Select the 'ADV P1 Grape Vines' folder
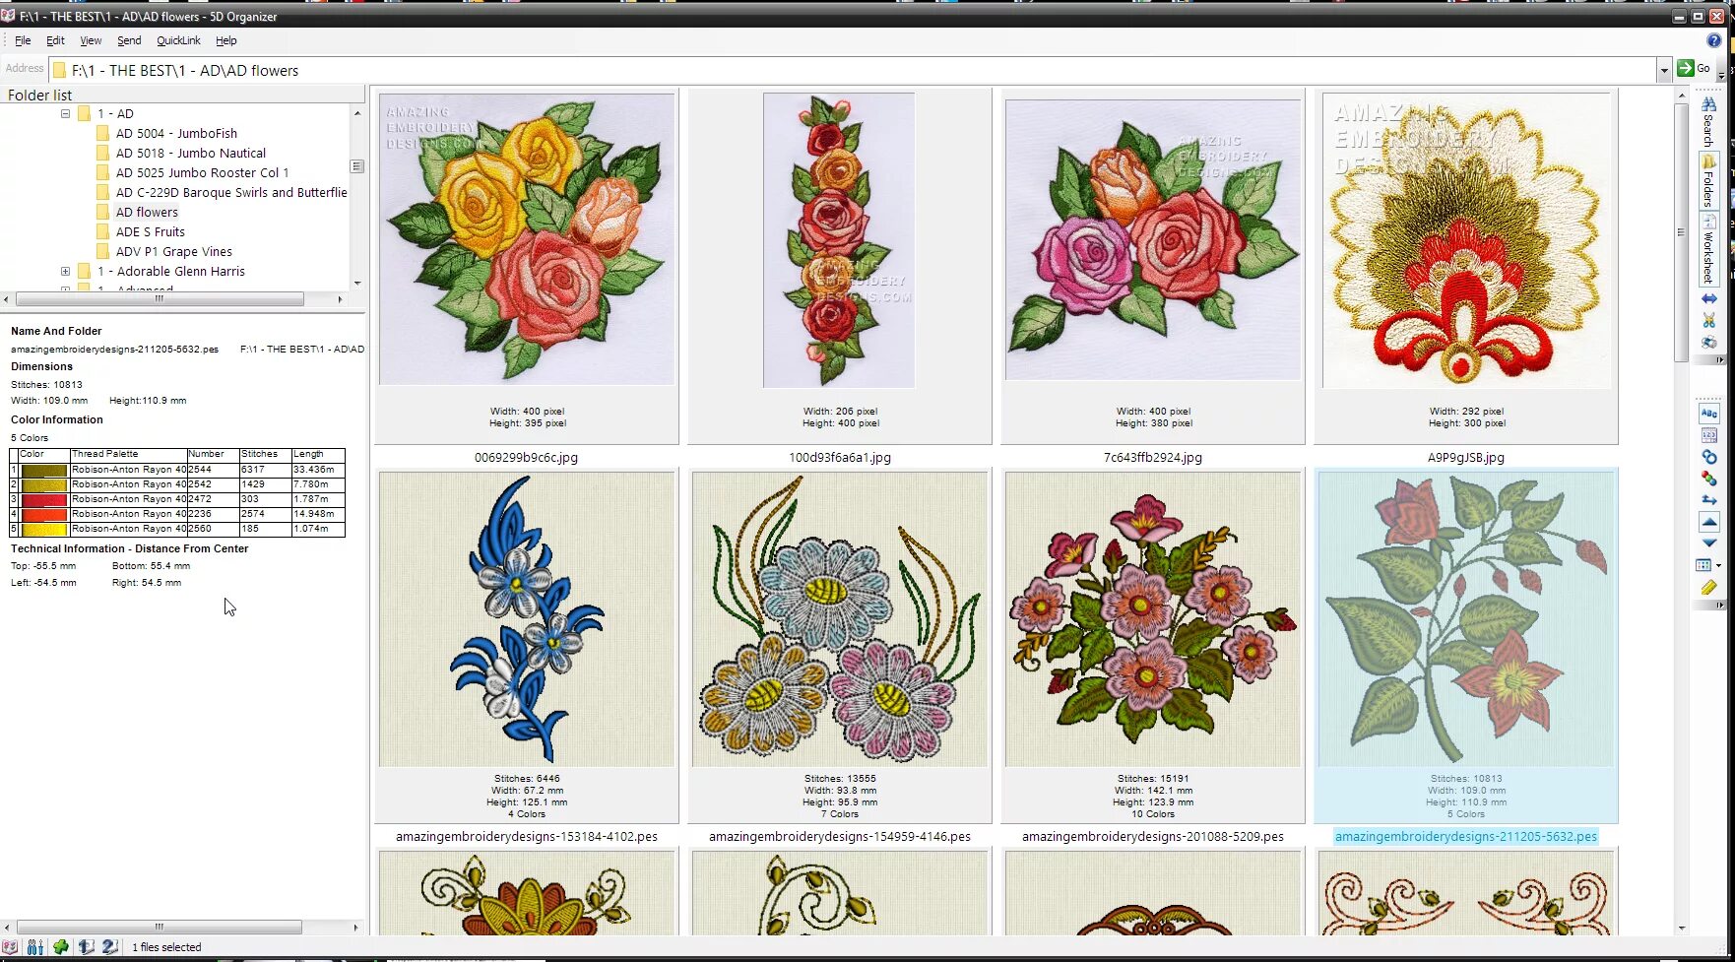This screenshot has height=962, width=1735. [x=173, y=251]
